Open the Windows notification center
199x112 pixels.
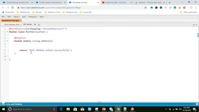point(194,109)
